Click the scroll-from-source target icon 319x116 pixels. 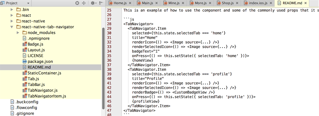77,3
